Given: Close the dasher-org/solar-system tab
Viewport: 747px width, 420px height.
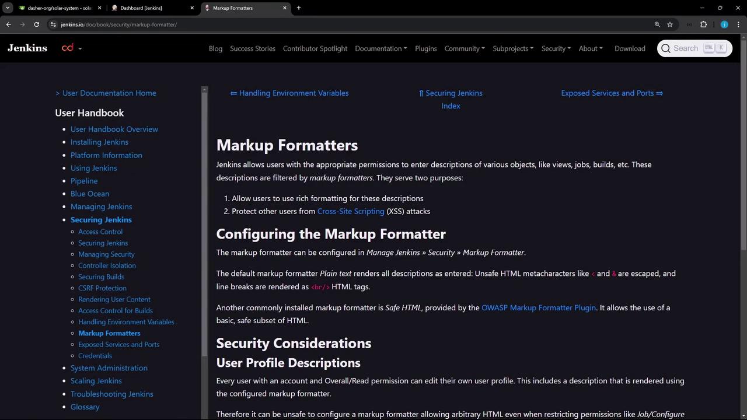Looking at the screenshot, I should tap(99, 8).
